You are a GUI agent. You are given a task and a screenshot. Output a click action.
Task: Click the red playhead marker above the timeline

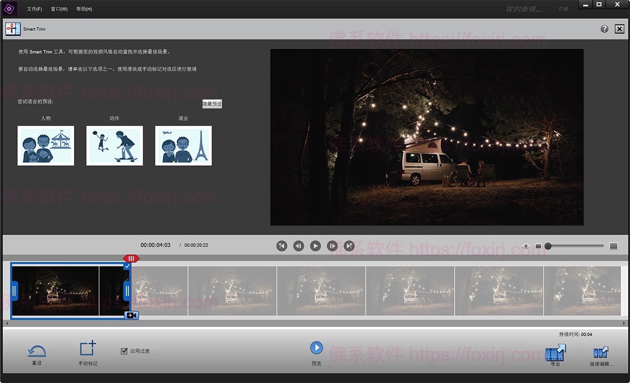point(130,258)
